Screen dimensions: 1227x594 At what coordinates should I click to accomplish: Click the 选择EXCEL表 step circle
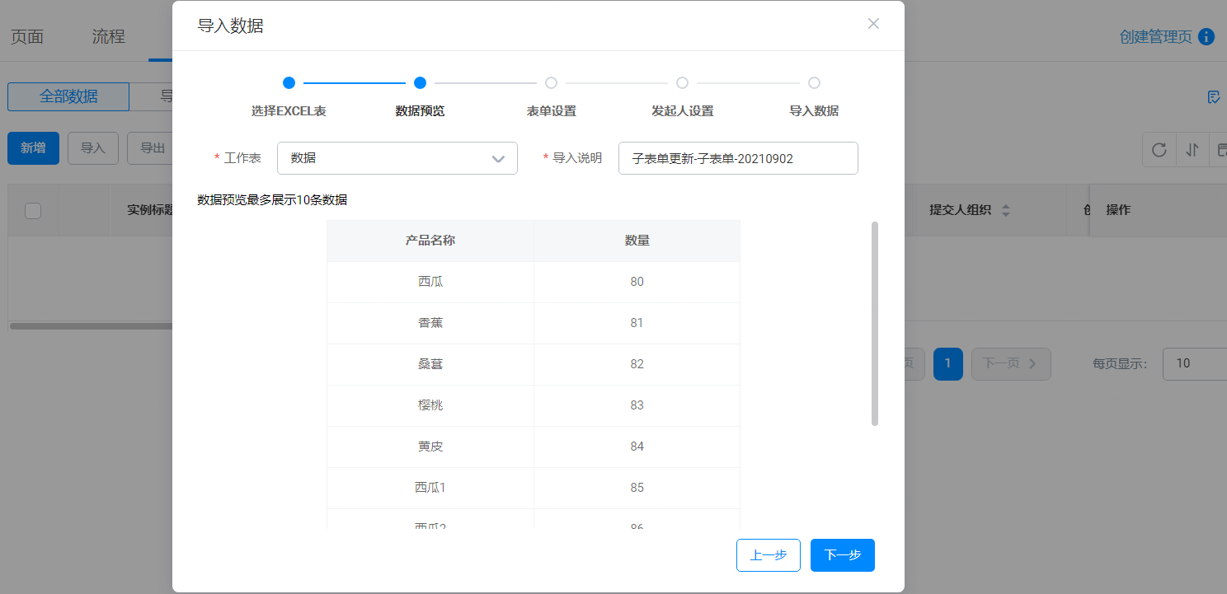coord(289,82)
